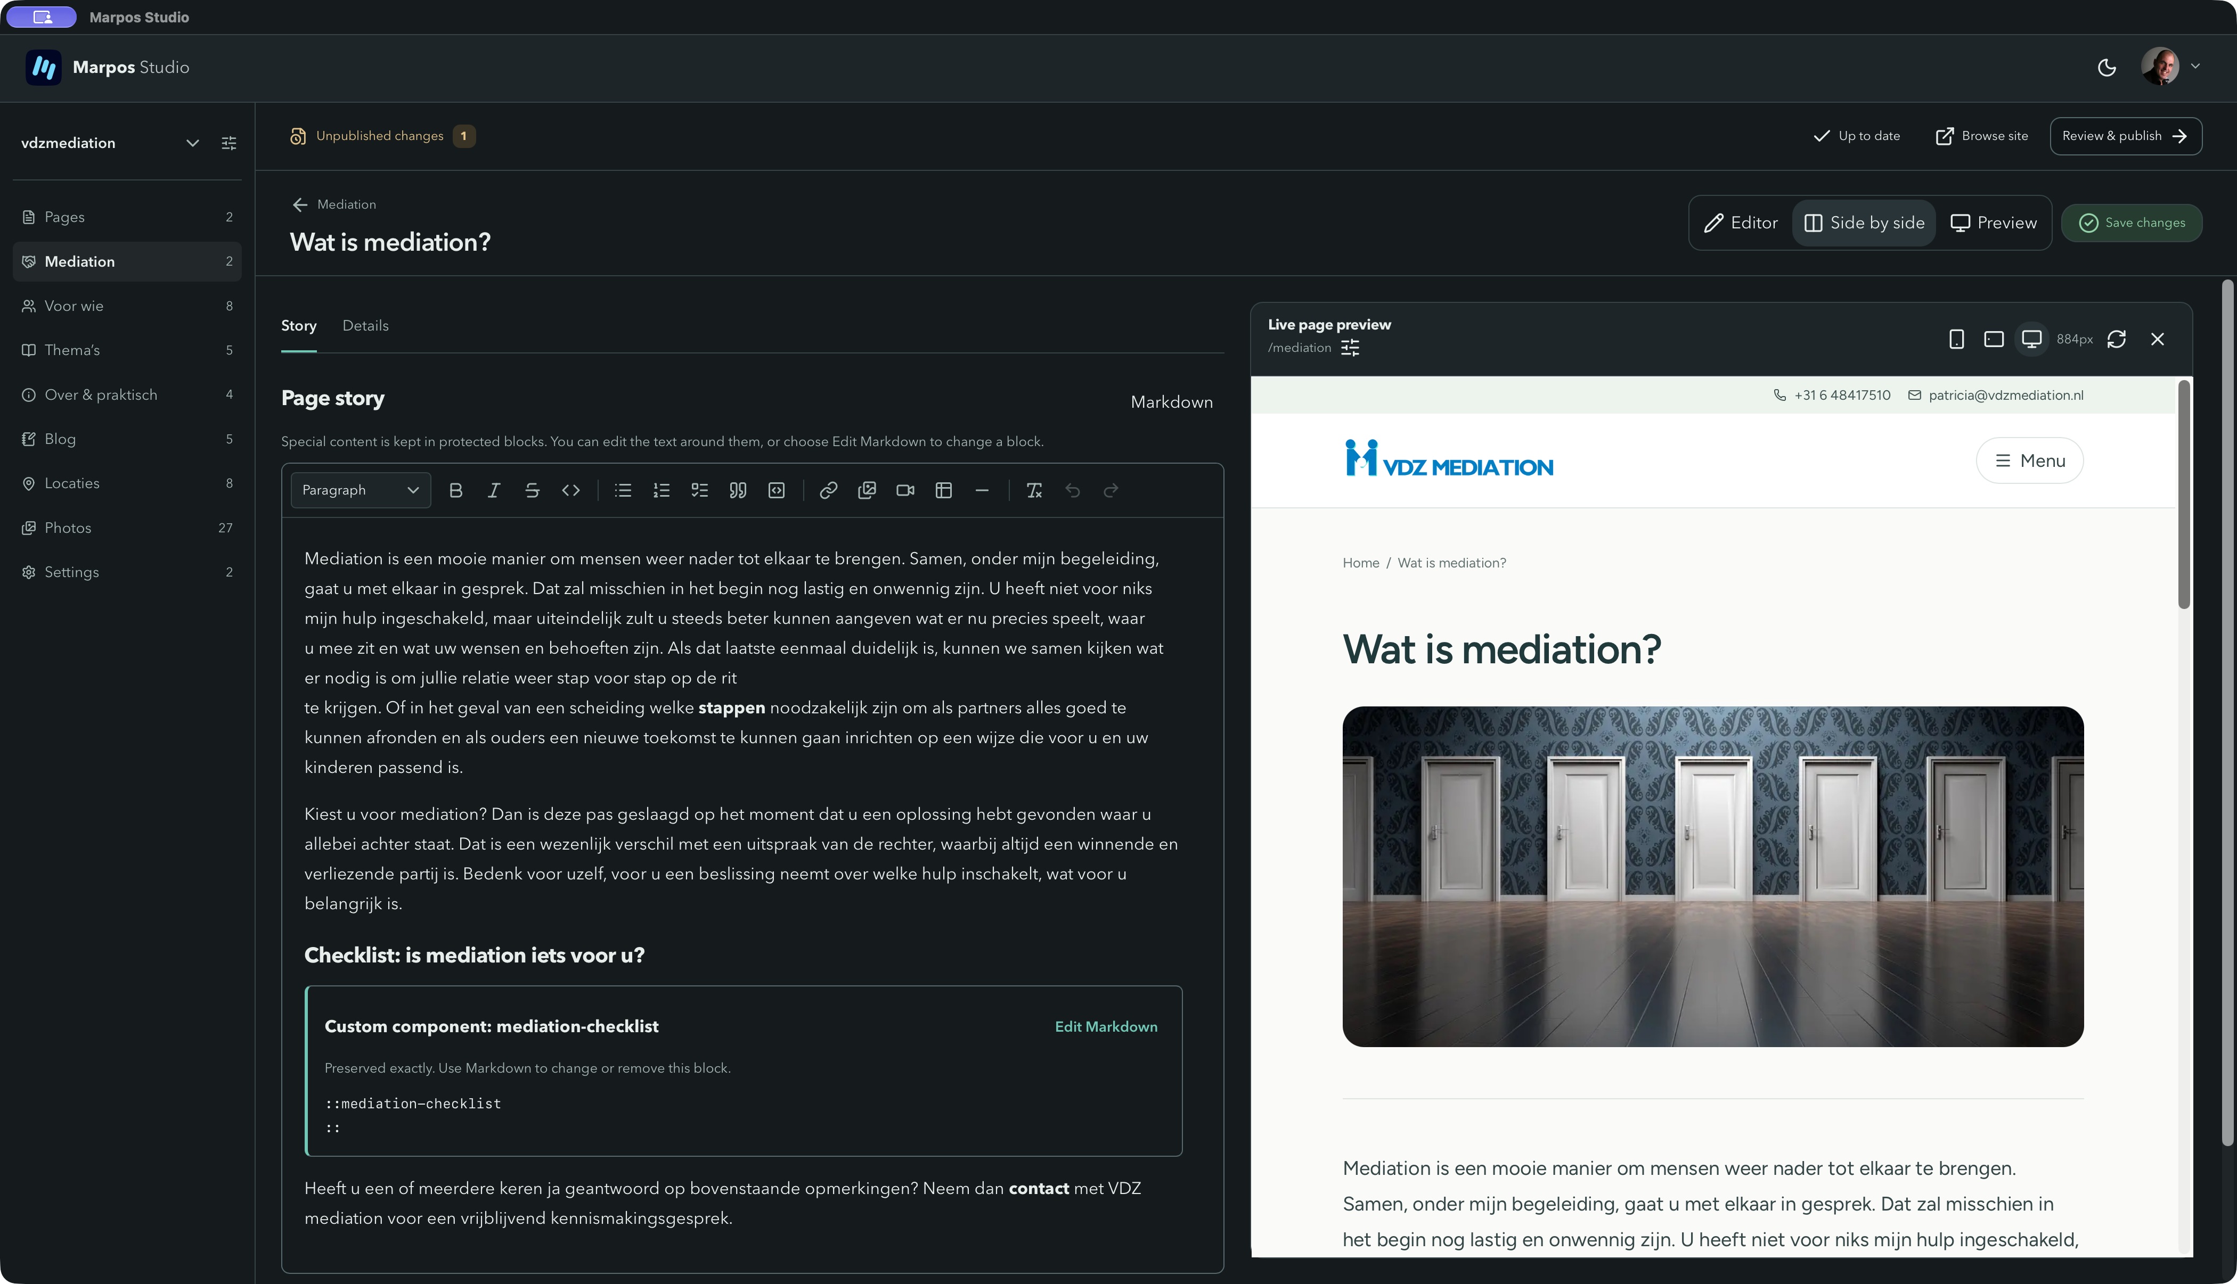Open preview route settings next to /mediation
2237x1284 pixels.
[x=1350, y=348]
